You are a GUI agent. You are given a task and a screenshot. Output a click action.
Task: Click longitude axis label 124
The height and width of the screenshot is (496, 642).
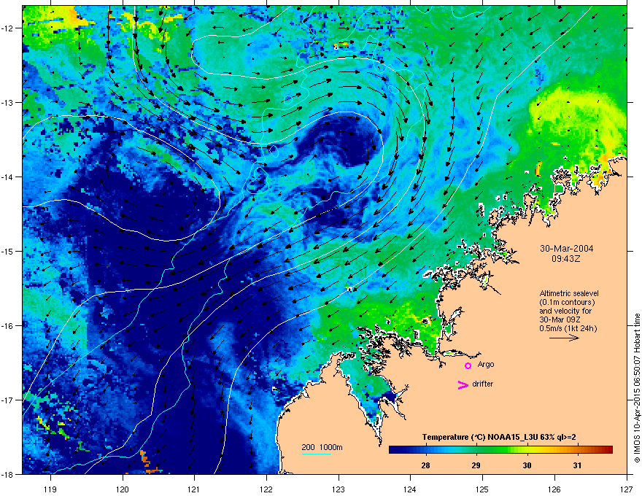coord(410,489)
